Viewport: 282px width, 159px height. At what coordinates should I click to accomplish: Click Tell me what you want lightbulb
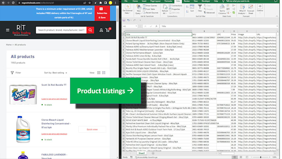pos(223,1)
